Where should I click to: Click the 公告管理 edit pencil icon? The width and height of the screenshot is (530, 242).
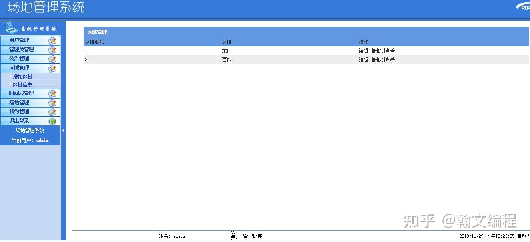click(x=52, y=59)
